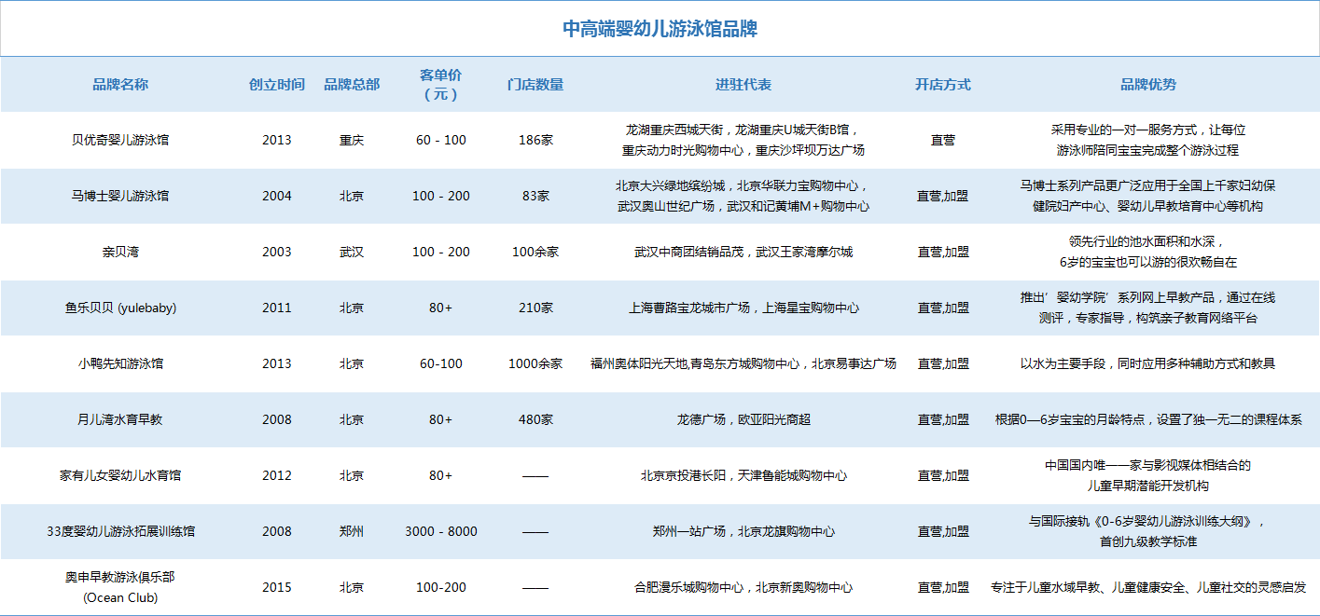Click price 3000 - 8000 cell
This screenshot has width=1320, height=616.
441,532
